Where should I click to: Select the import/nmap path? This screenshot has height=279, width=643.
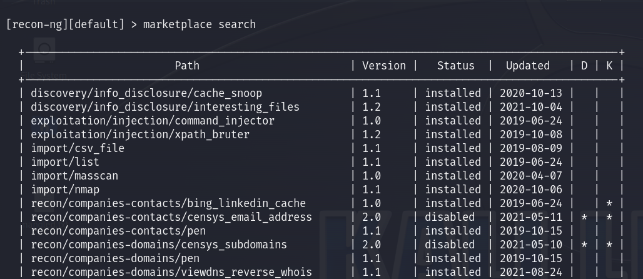[65, 190]
